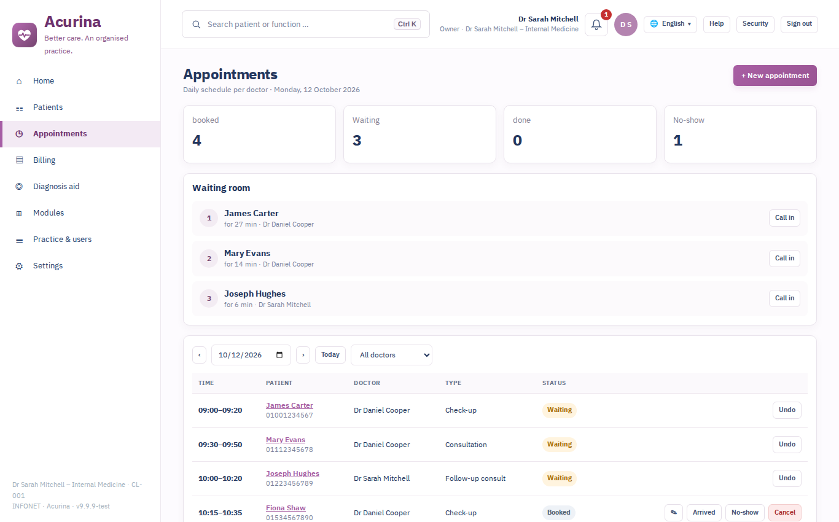
Task: Open Modules in the sidebar
Action: [80, 213]
